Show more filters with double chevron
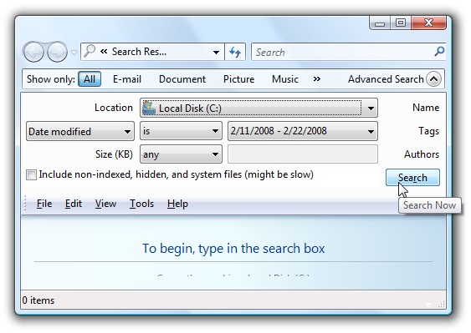This screenshot has height=333, width=471. pyautogui.click(x=316, y=78)
